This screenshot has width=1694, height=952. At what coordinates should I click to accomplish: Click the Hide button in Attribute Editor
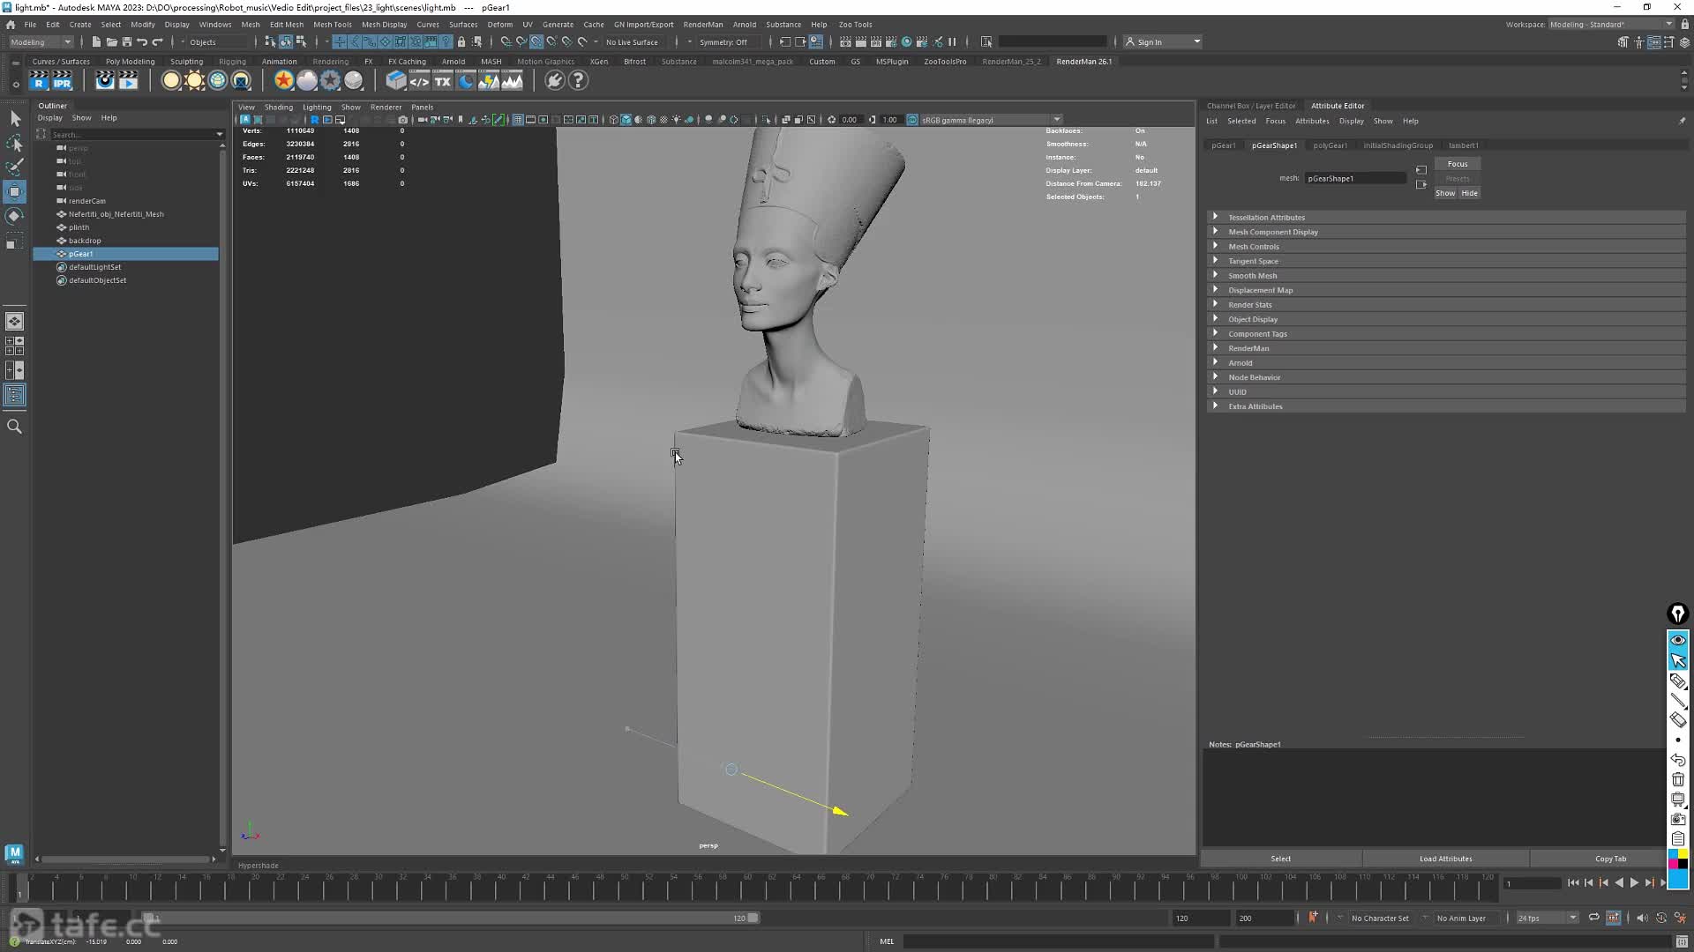pyautogui.click(x=1469, y=193)
